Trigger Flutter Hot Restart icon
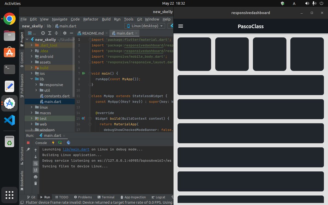The image size is (328, 205). click(60, 143)
